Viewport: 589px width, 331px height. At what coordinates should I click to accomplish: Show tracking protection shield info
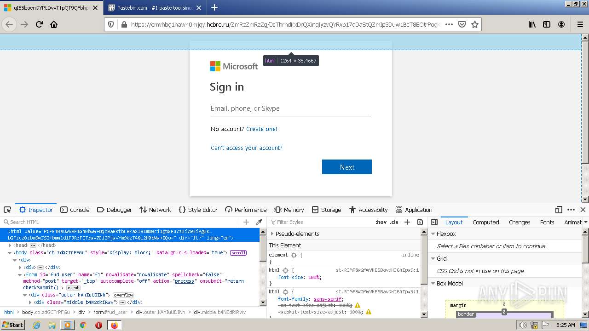(111, 24)
